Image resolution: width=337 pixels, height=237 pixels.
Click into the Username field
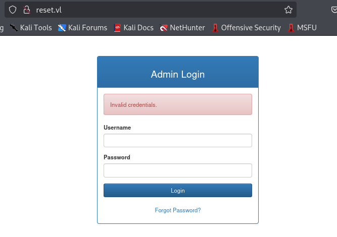tap(177, 141)
